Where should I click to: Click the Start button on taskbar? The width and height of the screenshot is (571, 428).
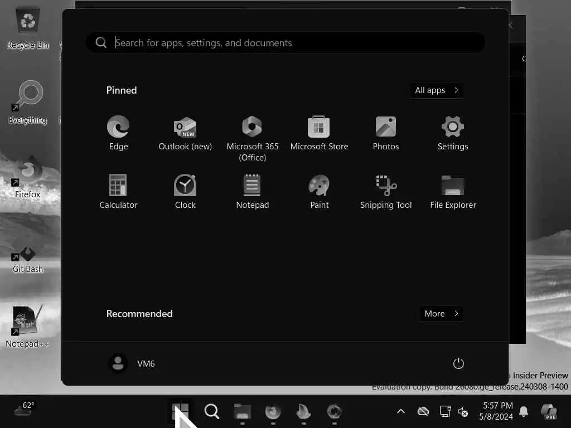(x=180, y=412)
